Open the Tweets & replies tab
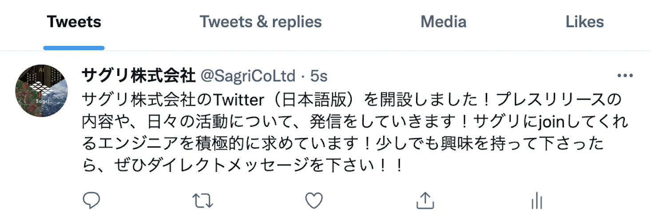Viewport: 651px width, 222px height. point(260,22)
